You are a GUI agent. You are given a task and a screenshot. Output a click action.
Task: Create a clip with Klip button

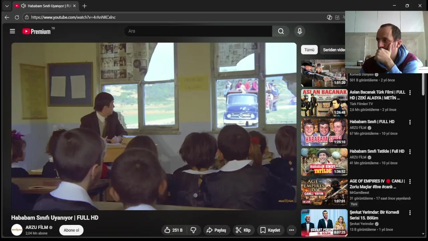[x=243, y=230]
